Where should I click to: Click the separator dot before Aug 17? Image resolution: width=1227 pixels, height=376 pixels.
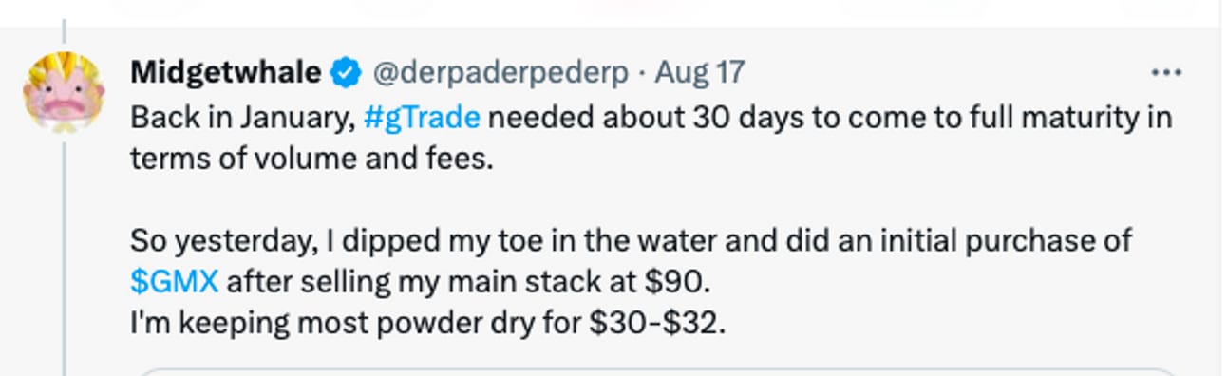point(641,72)
